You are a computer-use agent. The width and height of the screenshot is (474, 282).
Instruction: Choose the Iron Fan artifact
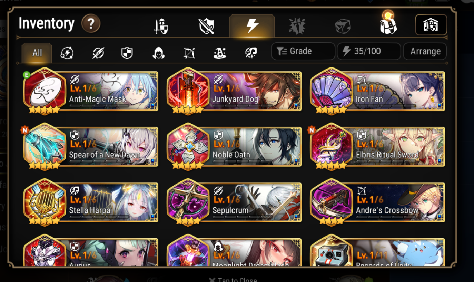pyautogui.click(x=378, y=91)
